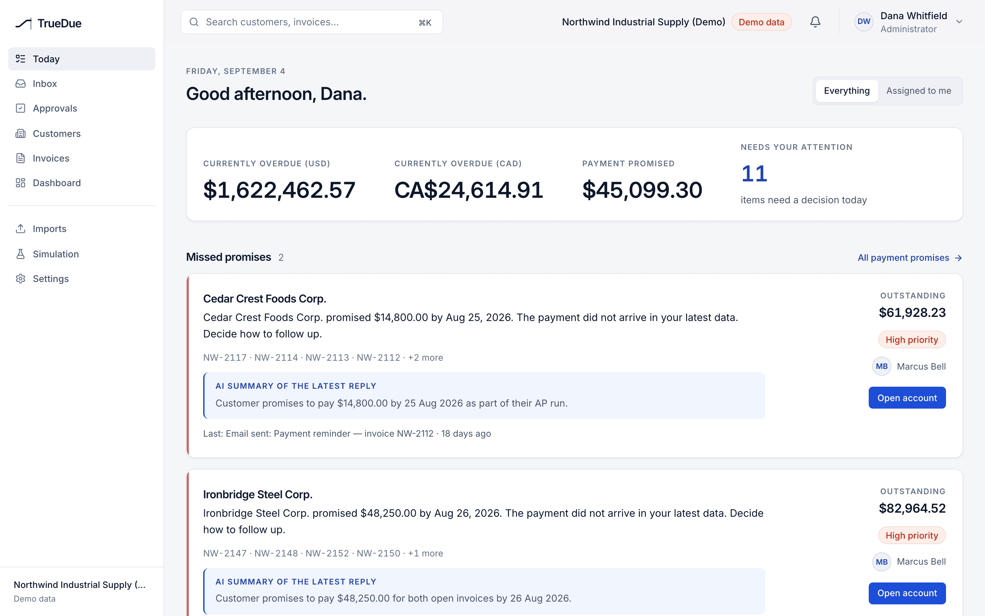
Task: Click arrow icon beside All payment promises
Action: click(959, 258)
